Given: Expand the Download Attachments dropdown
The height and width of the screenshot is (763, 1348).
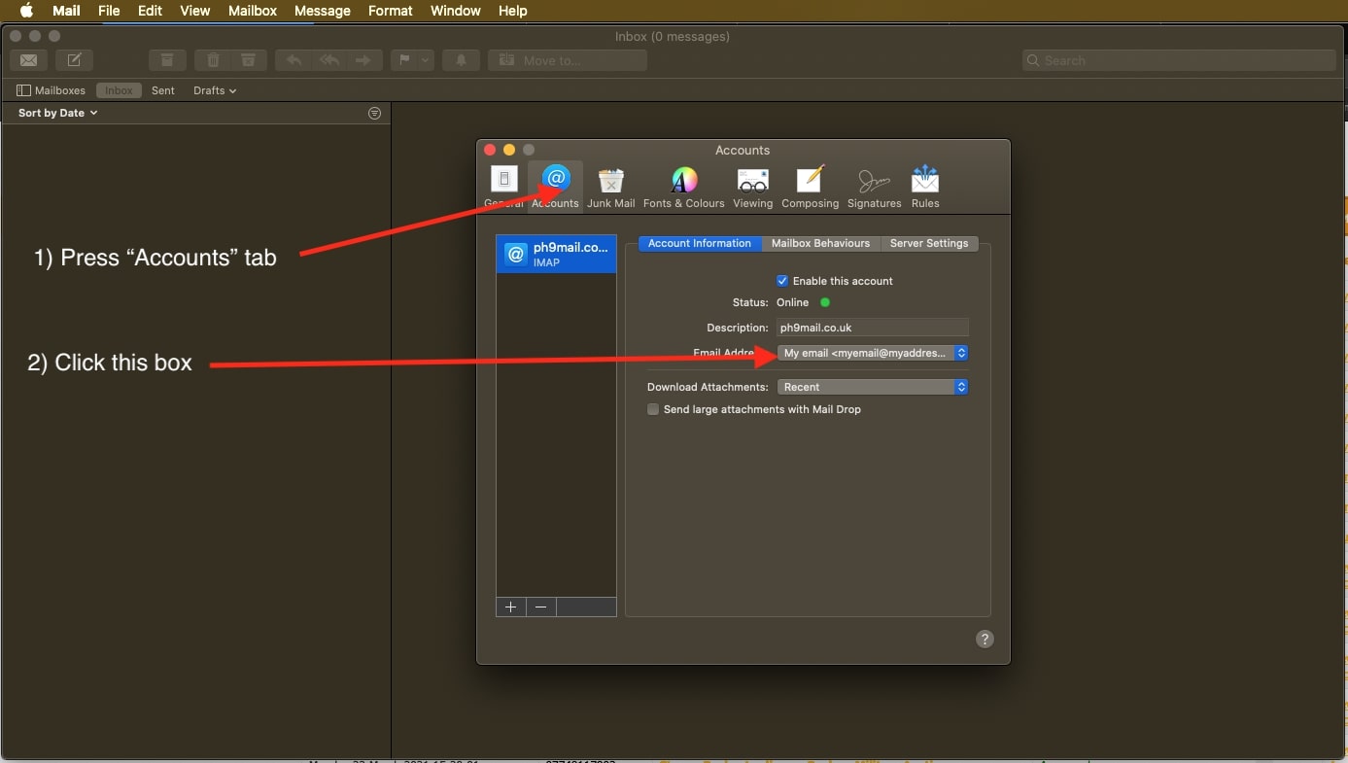Looking at the screenshot, I should tap(872, 387).
